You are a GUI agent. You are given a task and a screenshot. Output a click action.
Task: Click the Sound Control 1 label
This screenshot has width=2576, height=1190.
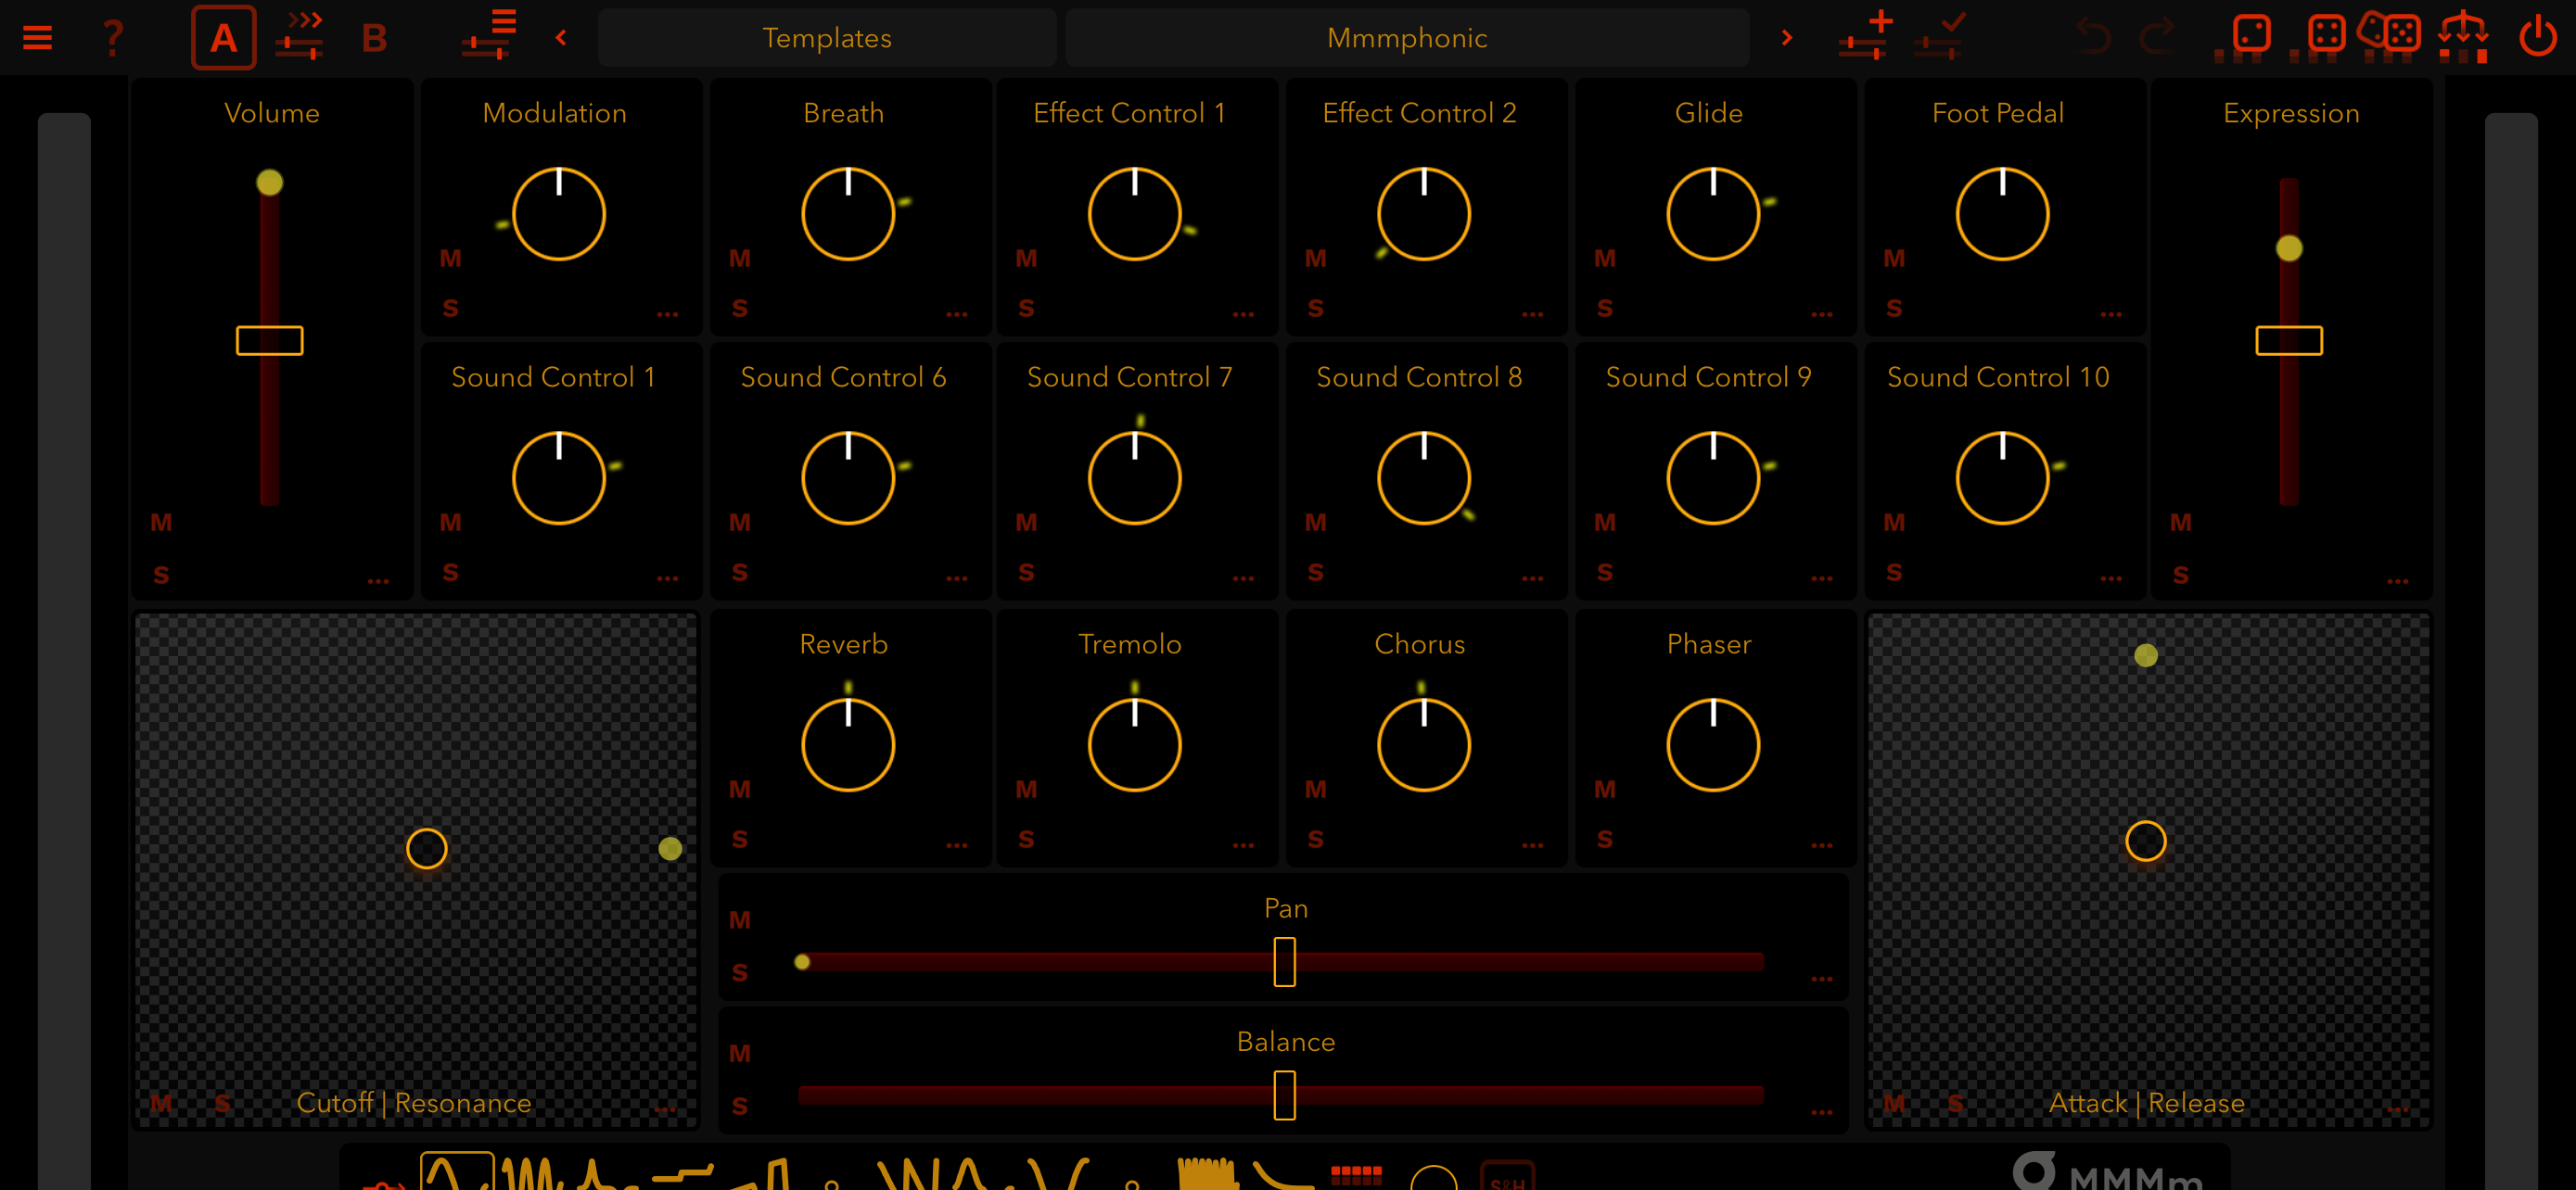click(x=553, y=378)
